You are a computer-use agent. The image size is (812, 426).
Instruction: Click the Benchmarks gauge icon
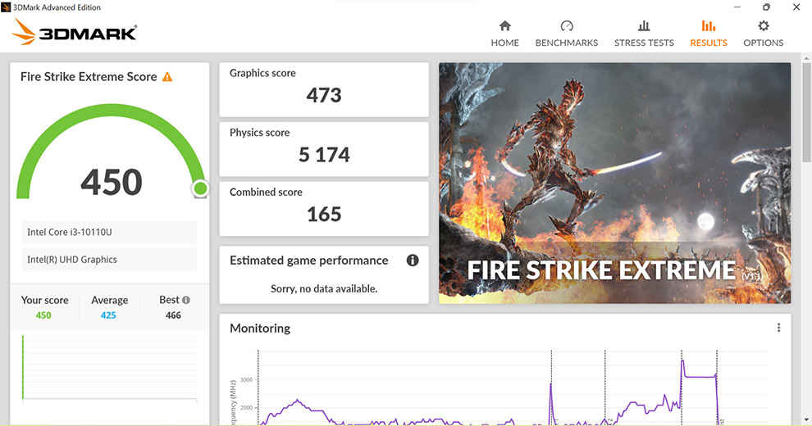coord(567,26)
